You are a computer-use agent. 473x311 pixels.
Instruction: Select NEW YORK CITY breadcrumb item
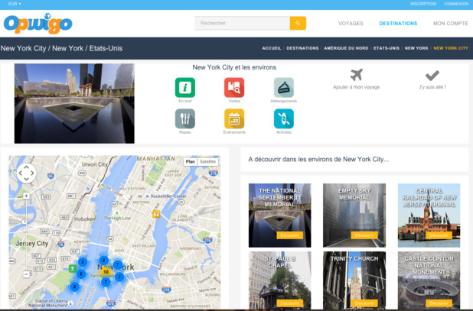[451, 48]
